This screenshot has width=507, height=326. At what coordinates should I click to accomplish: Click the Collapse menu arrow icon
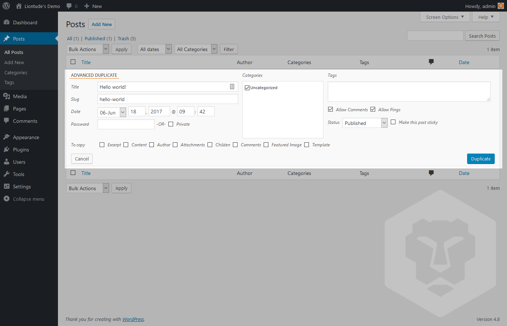tap(7, 198)
